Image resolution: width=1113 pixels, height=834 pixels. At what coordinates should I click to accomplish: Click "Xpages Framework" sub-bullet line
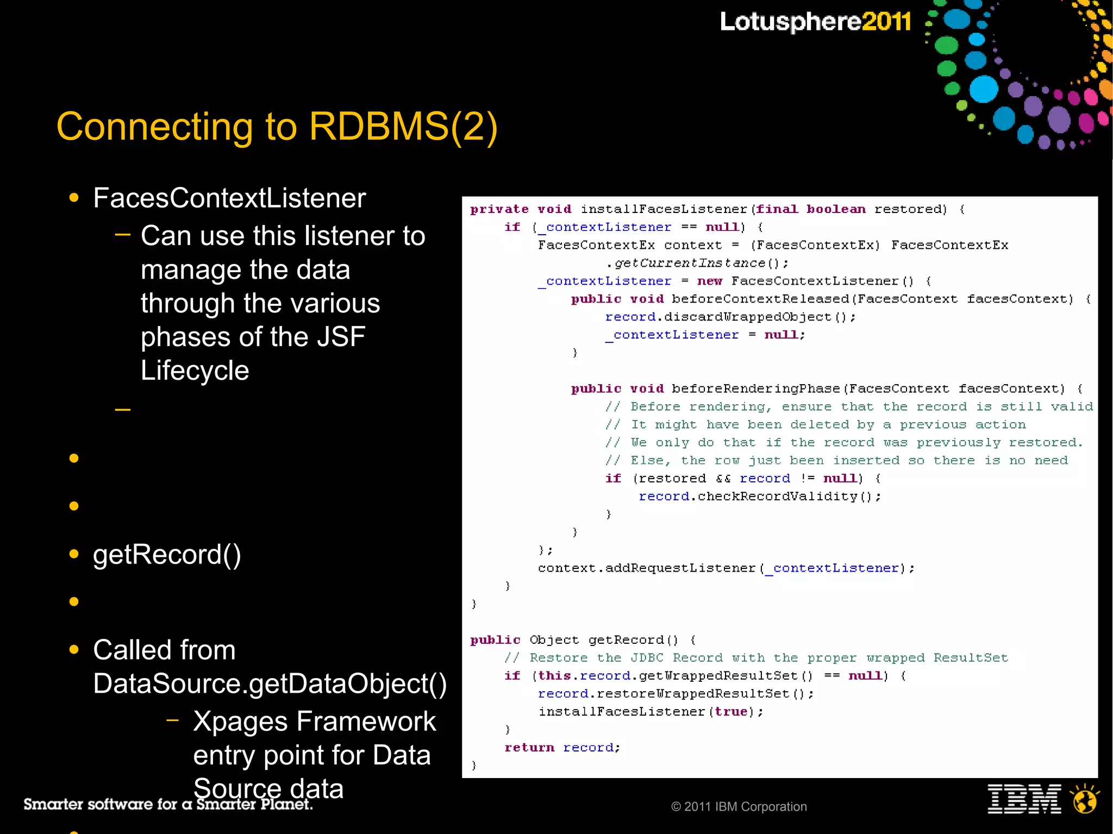click(314, 722)
